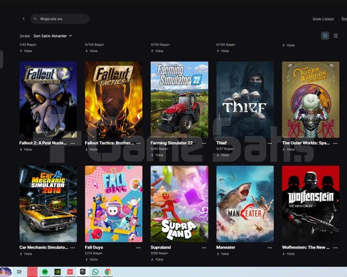347x277 pixels.
Task: Click the 'Farming Simulator 22' title
Action: [x=171, y=143]
